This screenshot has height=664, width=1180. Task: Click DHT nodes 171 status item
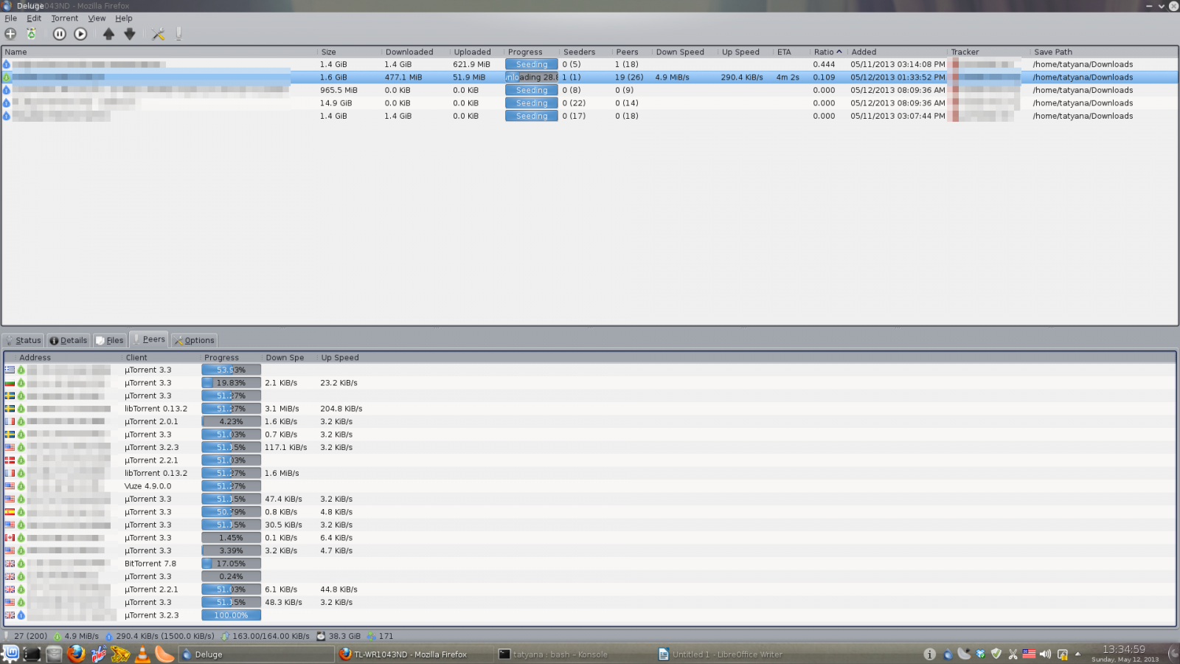click(x=381, y=636)
